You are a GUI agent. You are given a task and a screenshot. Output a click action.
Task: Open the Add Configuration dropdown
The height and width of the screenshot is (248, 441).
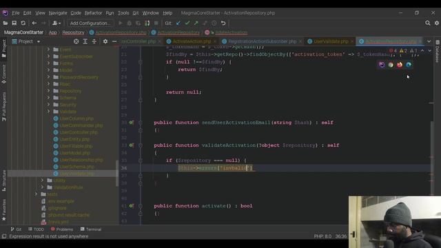[x=90, y=23]
